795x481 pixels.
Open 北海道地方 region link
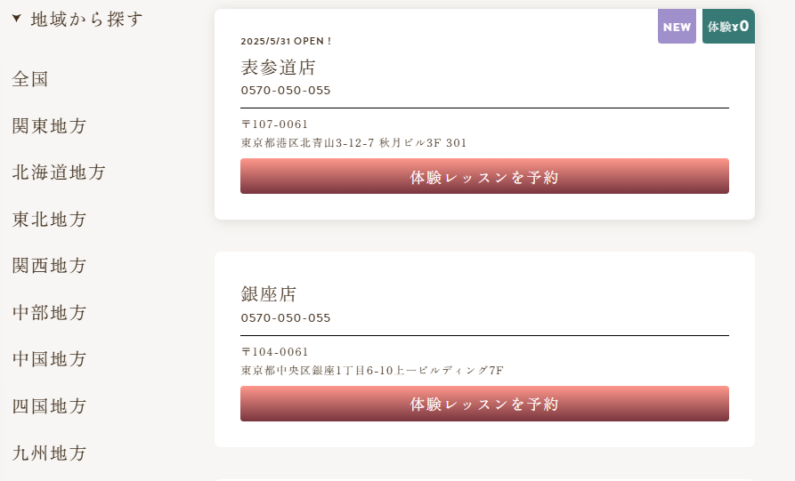coord(59,172)
